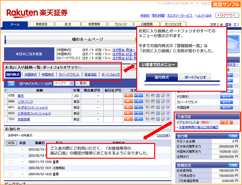Switch to the 注文 tab

coord(68,24)
